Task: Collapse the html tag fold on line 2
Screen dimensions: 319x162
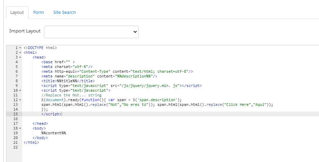Action: pyautogui.click(x=20, y=52)
